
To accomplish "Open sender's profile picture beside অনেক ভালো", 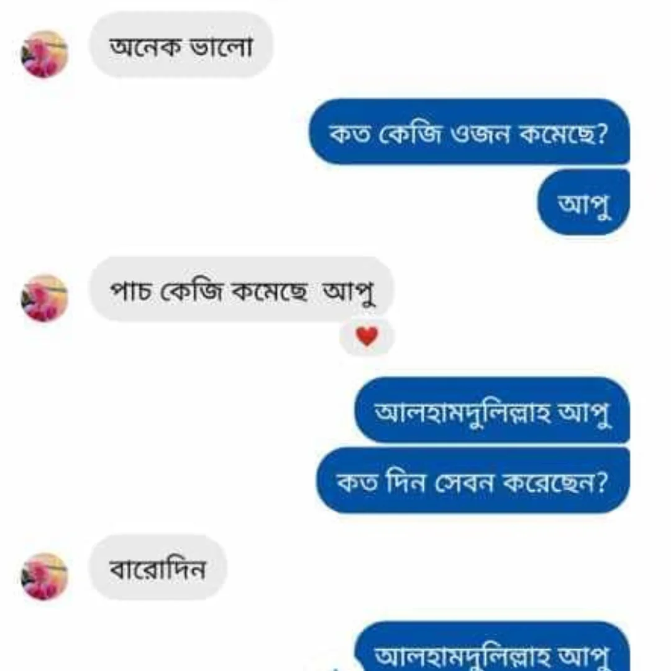I will tap(44, 54).
